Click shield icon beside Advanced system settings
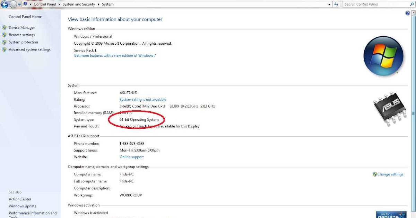The height and width of the screenshot is (218, 416). [x=4, y=49]
